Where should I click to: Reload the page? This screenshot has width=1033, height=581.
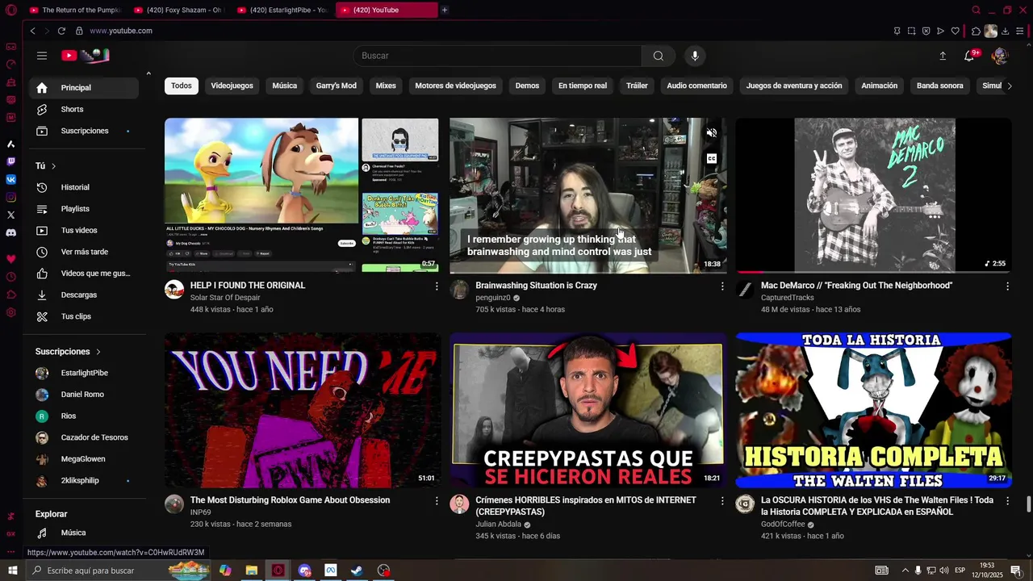(61, 31)
